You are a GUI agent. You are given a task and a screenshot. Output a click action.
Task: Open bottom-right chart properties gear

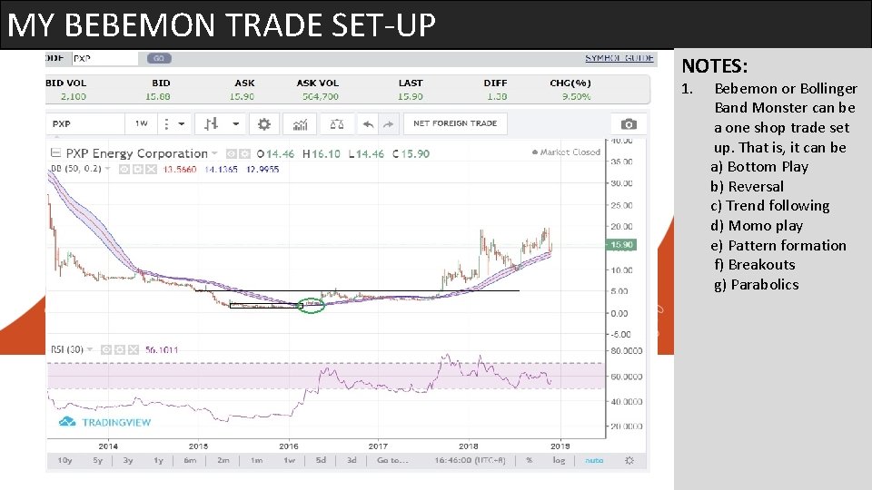point(629,461)
